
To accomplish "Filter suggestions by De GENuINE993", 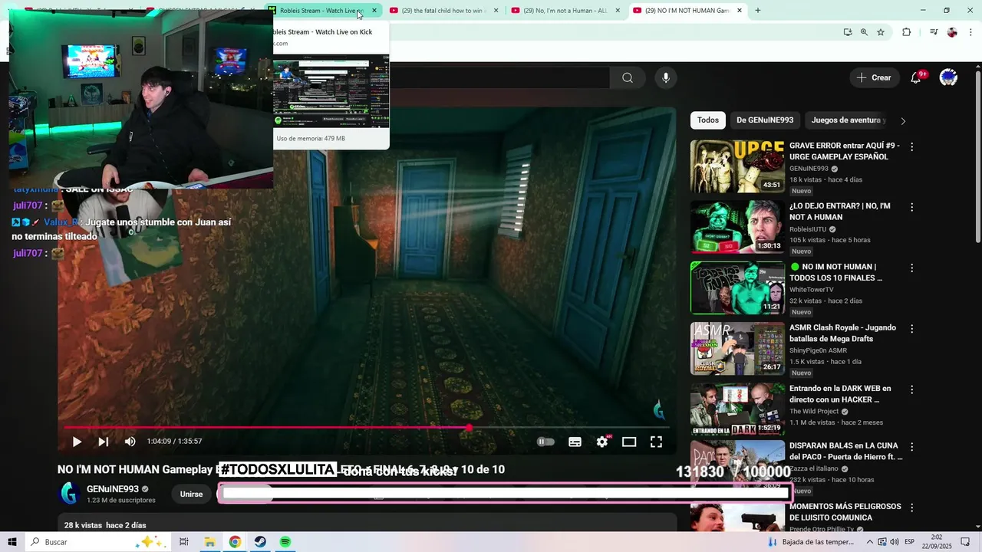I will [765, 120].
